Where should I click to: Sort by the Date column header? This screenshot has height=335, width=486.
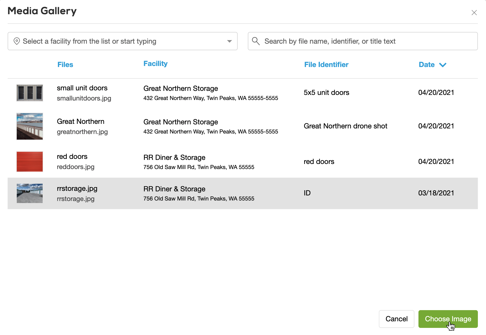point(427,65)
